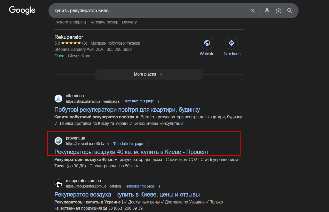This screenshot has height=212, width=329.
Task: Click the provent.ua site name
Action: [75, 138]
